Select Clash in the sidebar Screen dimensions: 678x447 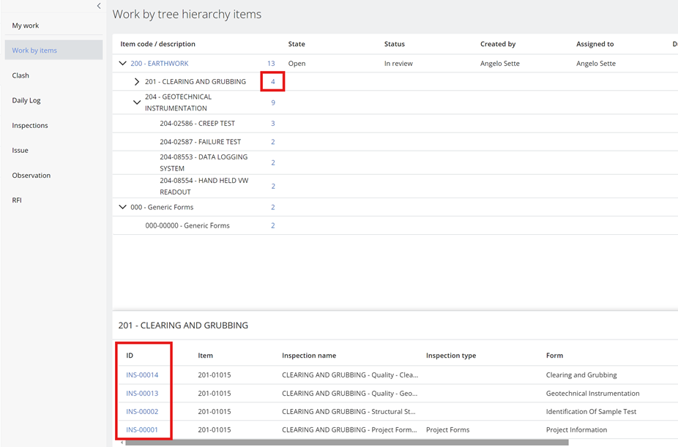pos(20,75)
